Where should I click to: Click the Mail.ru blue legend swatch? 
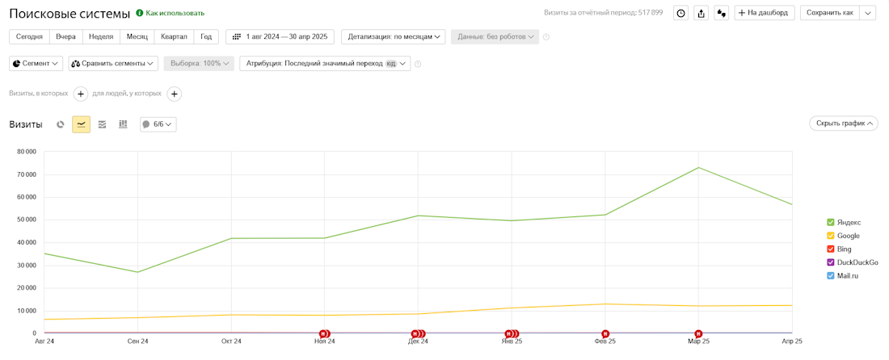[x=831, y=276]
